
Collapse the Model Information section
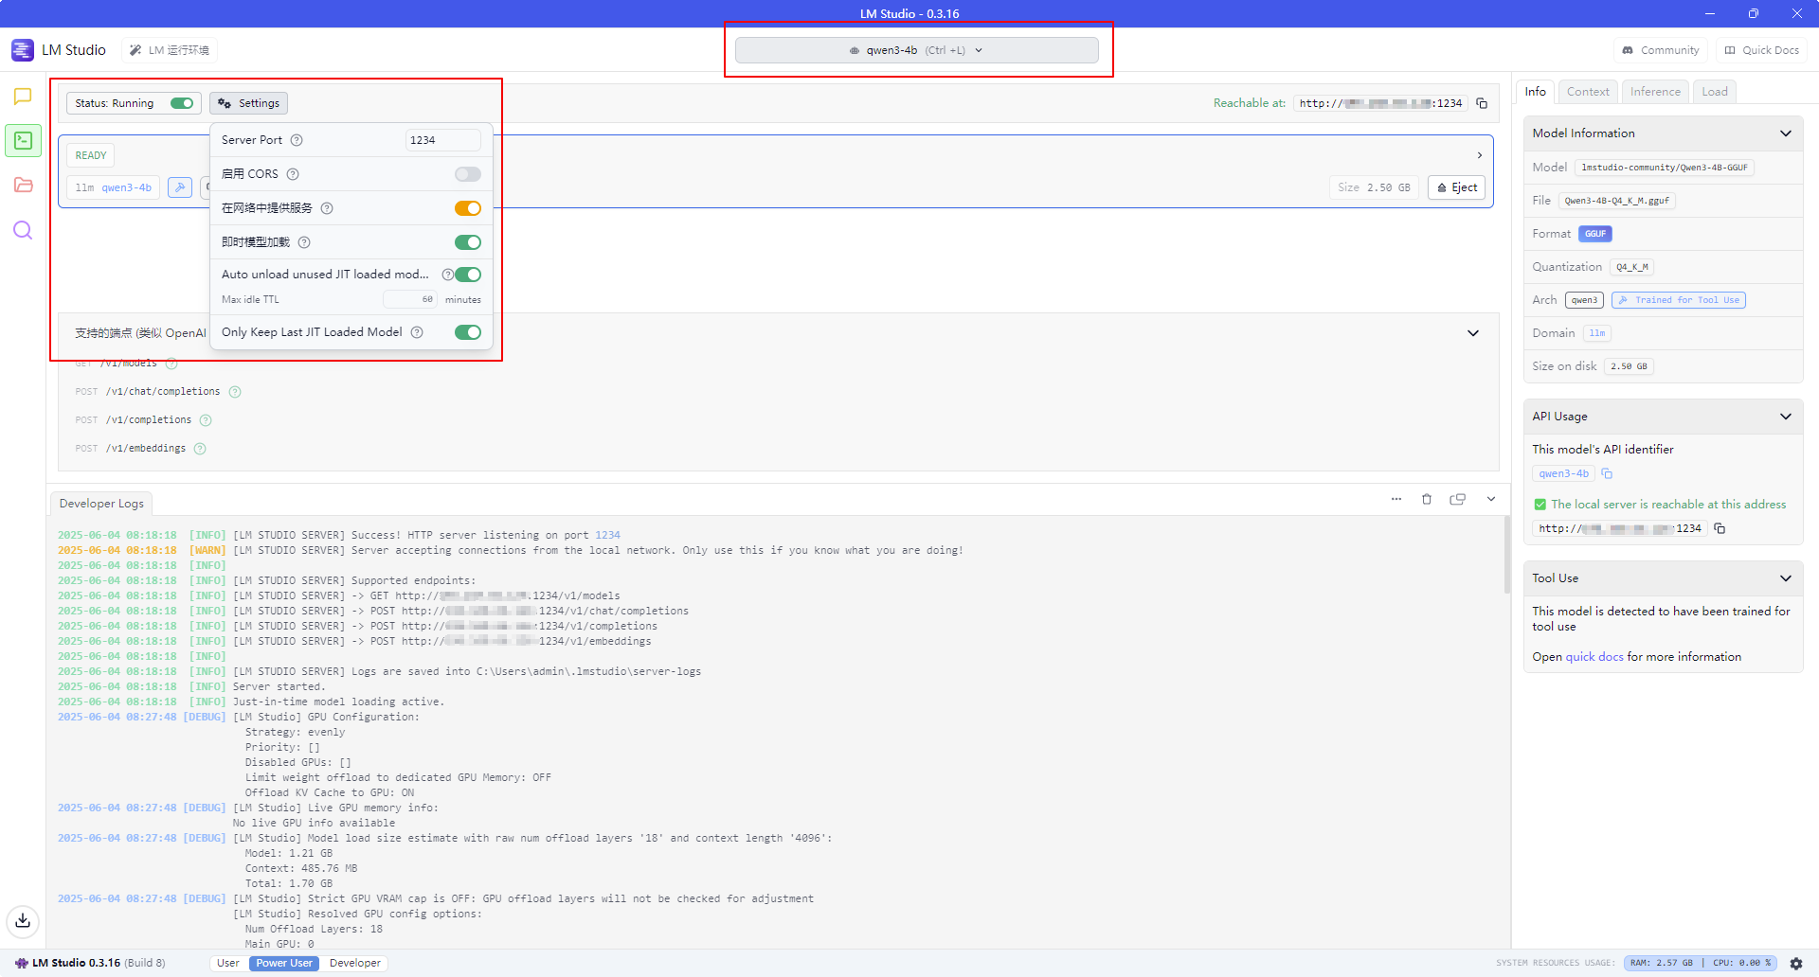[x=1786, y=133]
